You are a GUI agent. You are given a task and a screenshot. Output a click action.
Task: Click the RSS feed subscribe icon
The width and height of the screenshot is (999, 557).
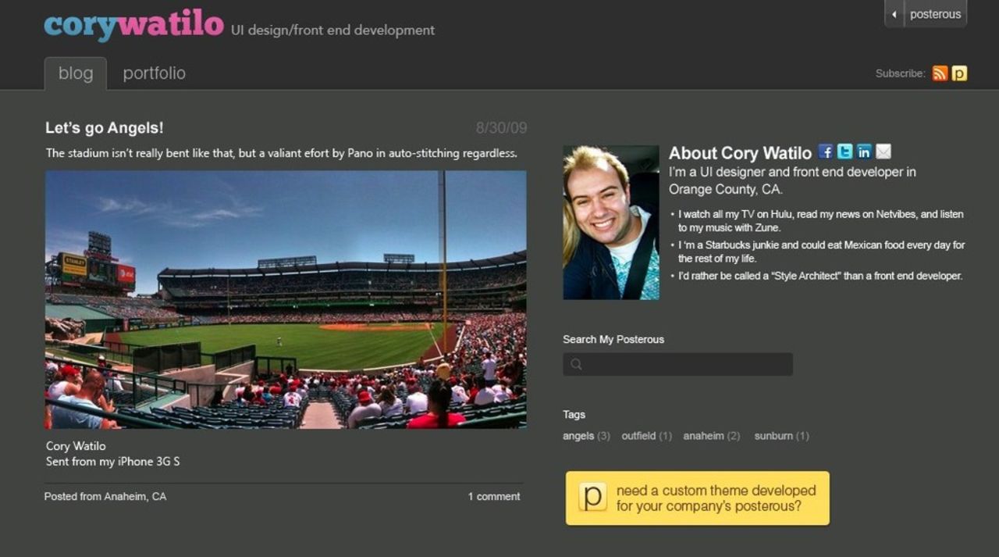coord(940,73)
